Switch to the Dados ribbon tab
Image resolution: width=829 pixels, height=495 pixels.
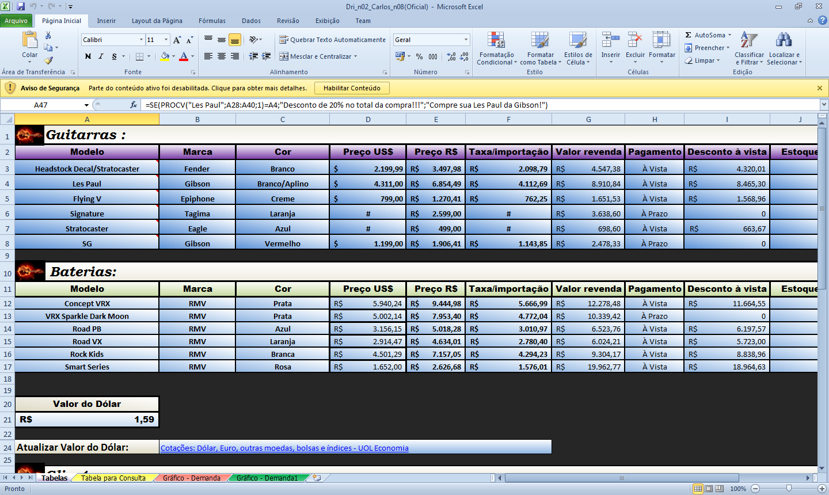(252, 21)
